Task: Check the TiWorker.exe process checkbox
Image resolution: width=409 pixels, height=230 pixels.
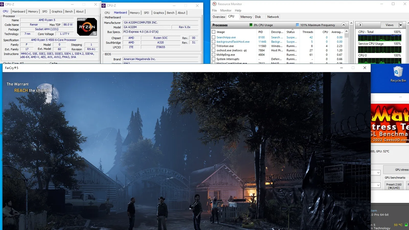Action: coord(214,46)
